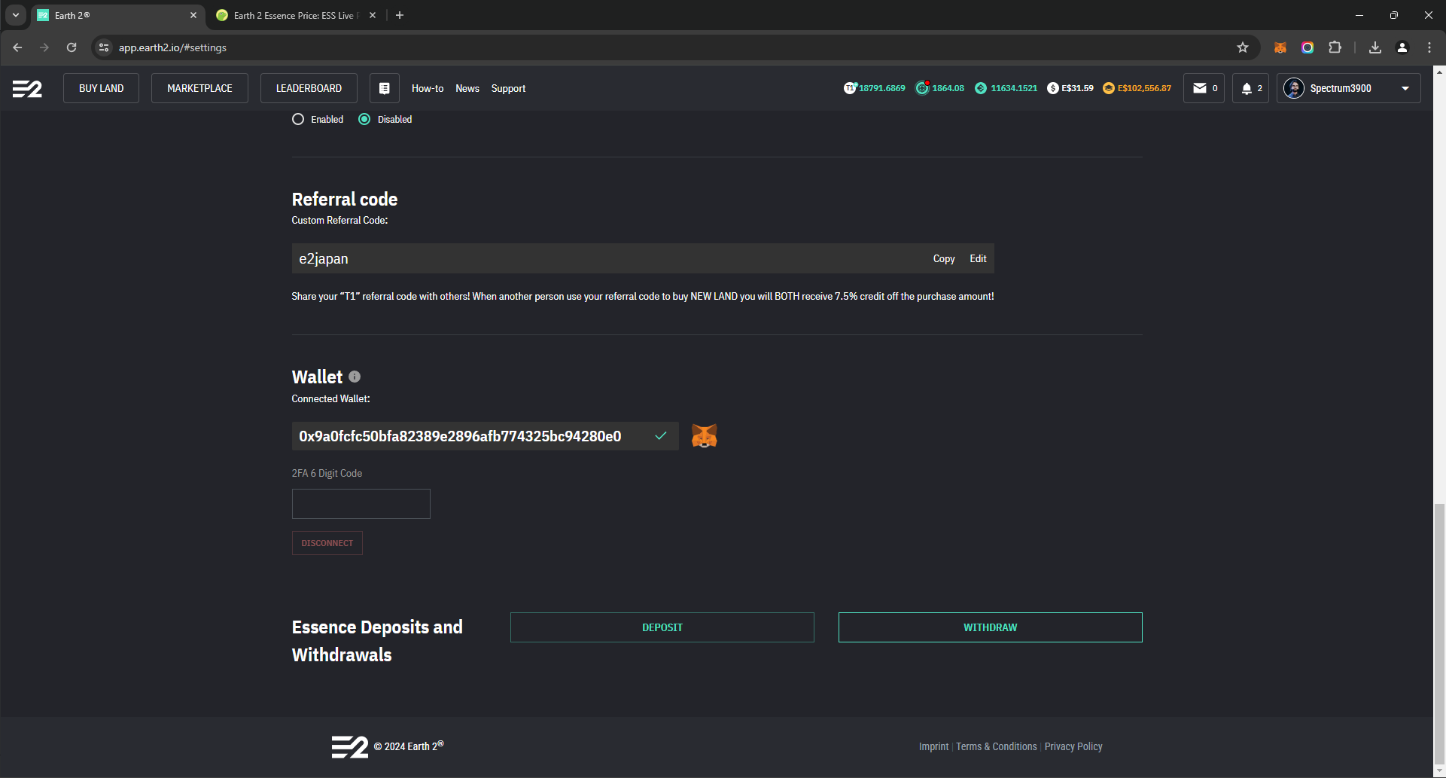Click the Wallet info icon
This screenshot has width=1446, height=778.
(x=355, y=377)
